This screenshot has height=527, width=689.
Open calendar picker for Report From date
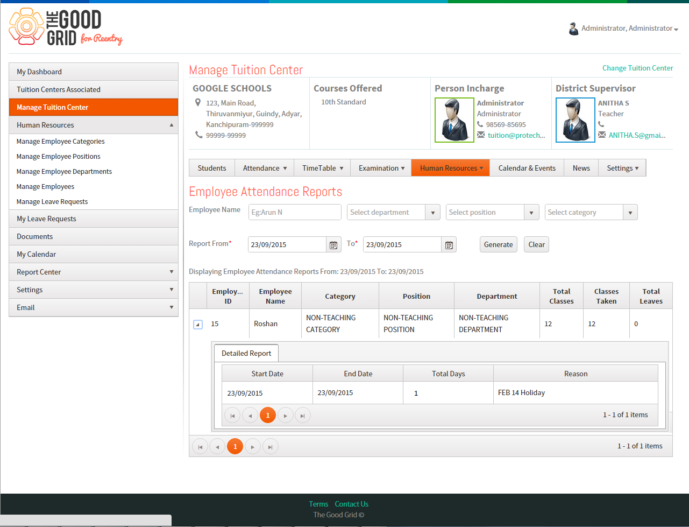[333, 245]
